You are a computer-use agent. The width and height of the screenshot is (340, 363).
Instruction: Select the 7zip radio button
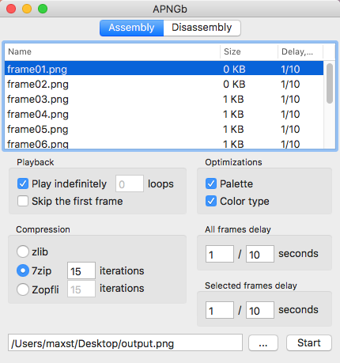(x=23, y=270)
